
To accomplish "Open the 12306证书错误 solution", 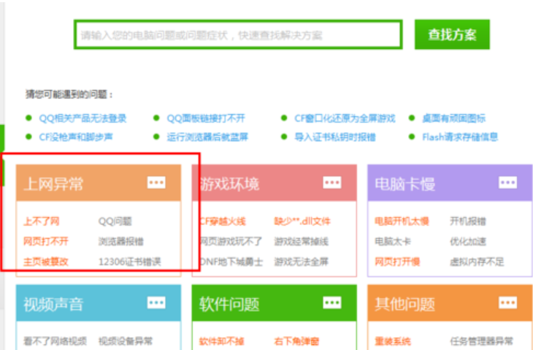I will point(129,261).
